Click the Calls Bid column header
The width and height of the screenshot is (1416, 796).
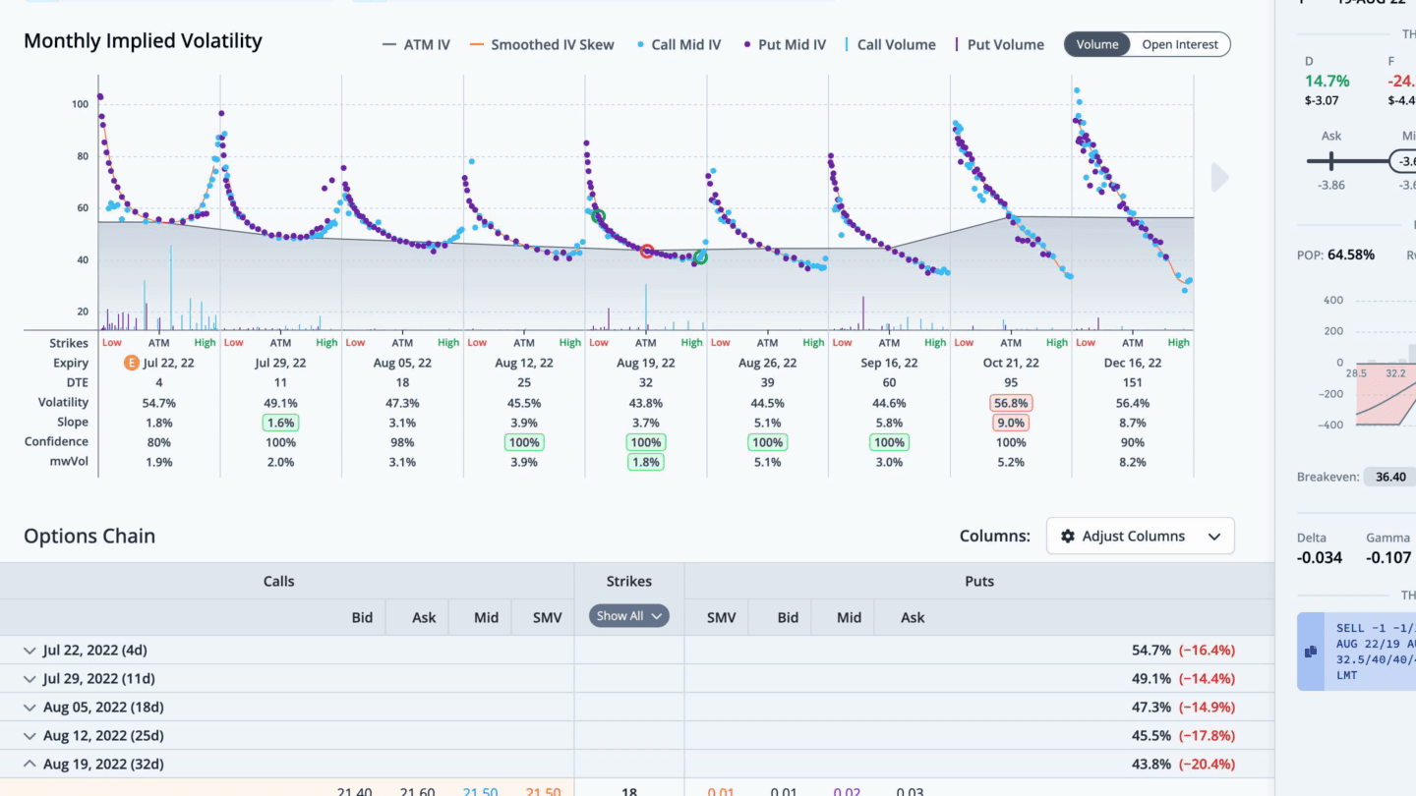click(362, 618)
